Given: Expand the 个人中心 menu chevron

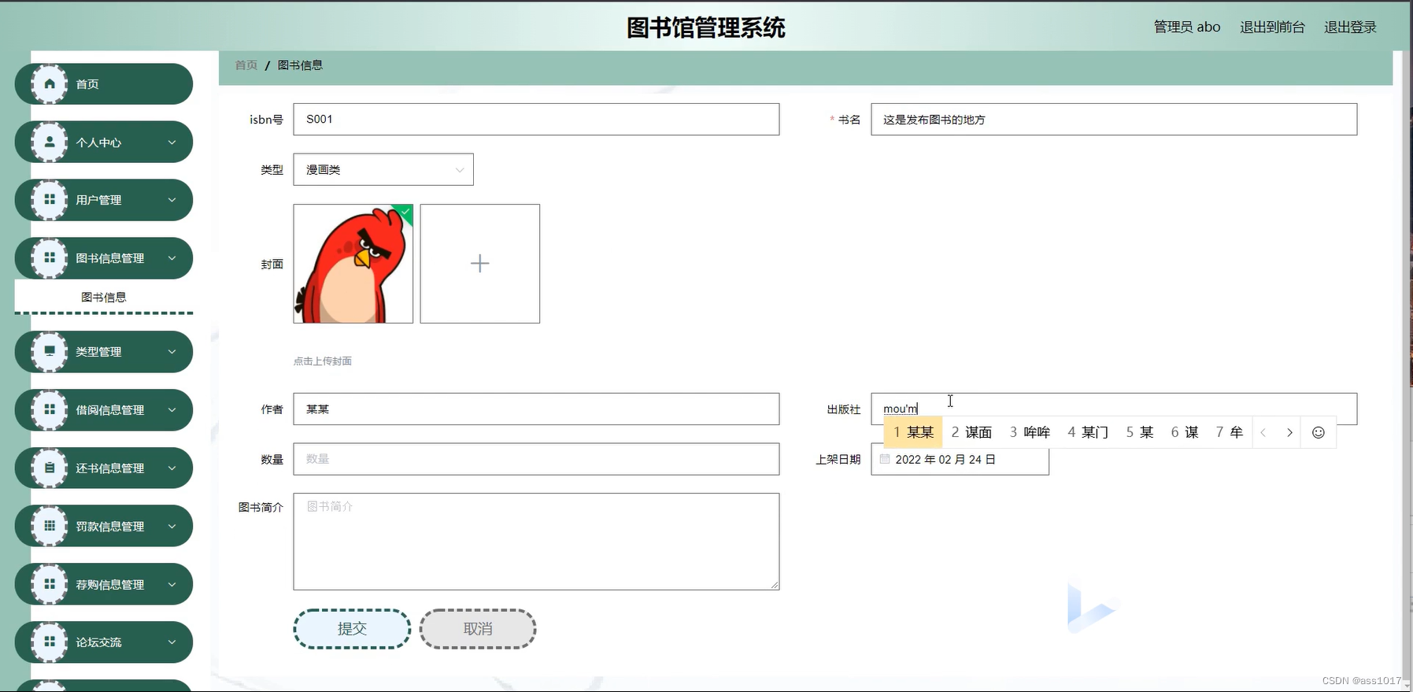Looking at the screenshot, I should click(172, 142).
